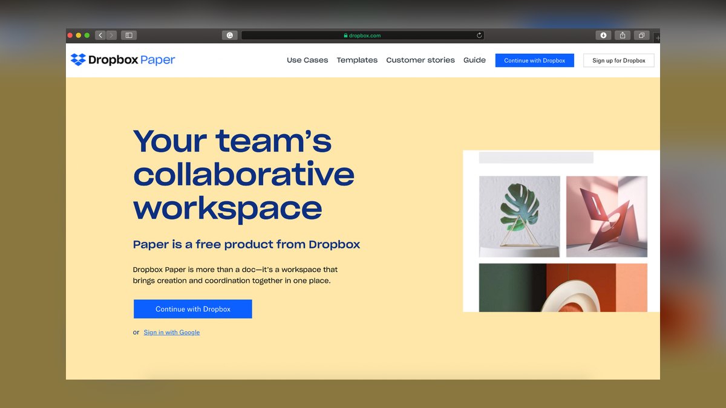Viewport: 726px width, 408px height.
Task: Click the "Your team's collaborative workspace" heading
Action: pos(244,175)
